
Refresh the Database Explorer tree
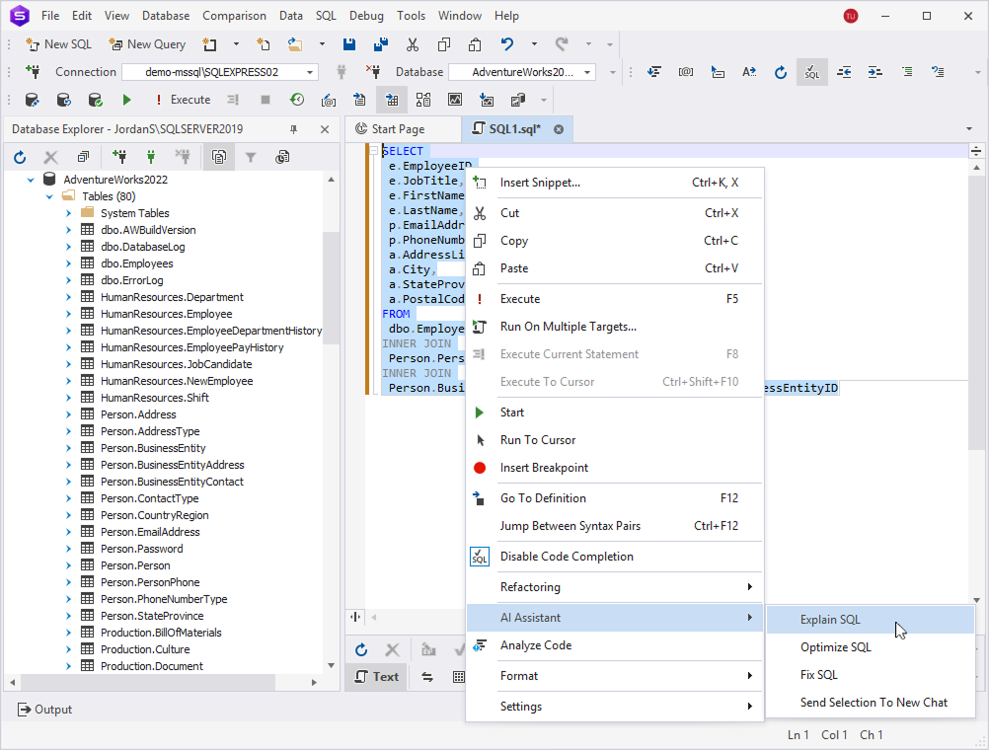point(20,157)
